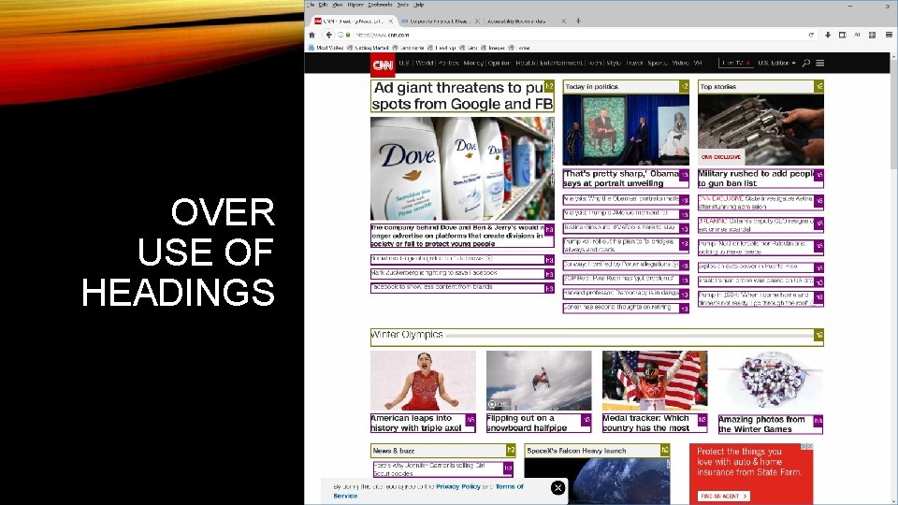Click the revolvers Top stories image
Viewport: 898px width, 505px height.
[760, 130]
